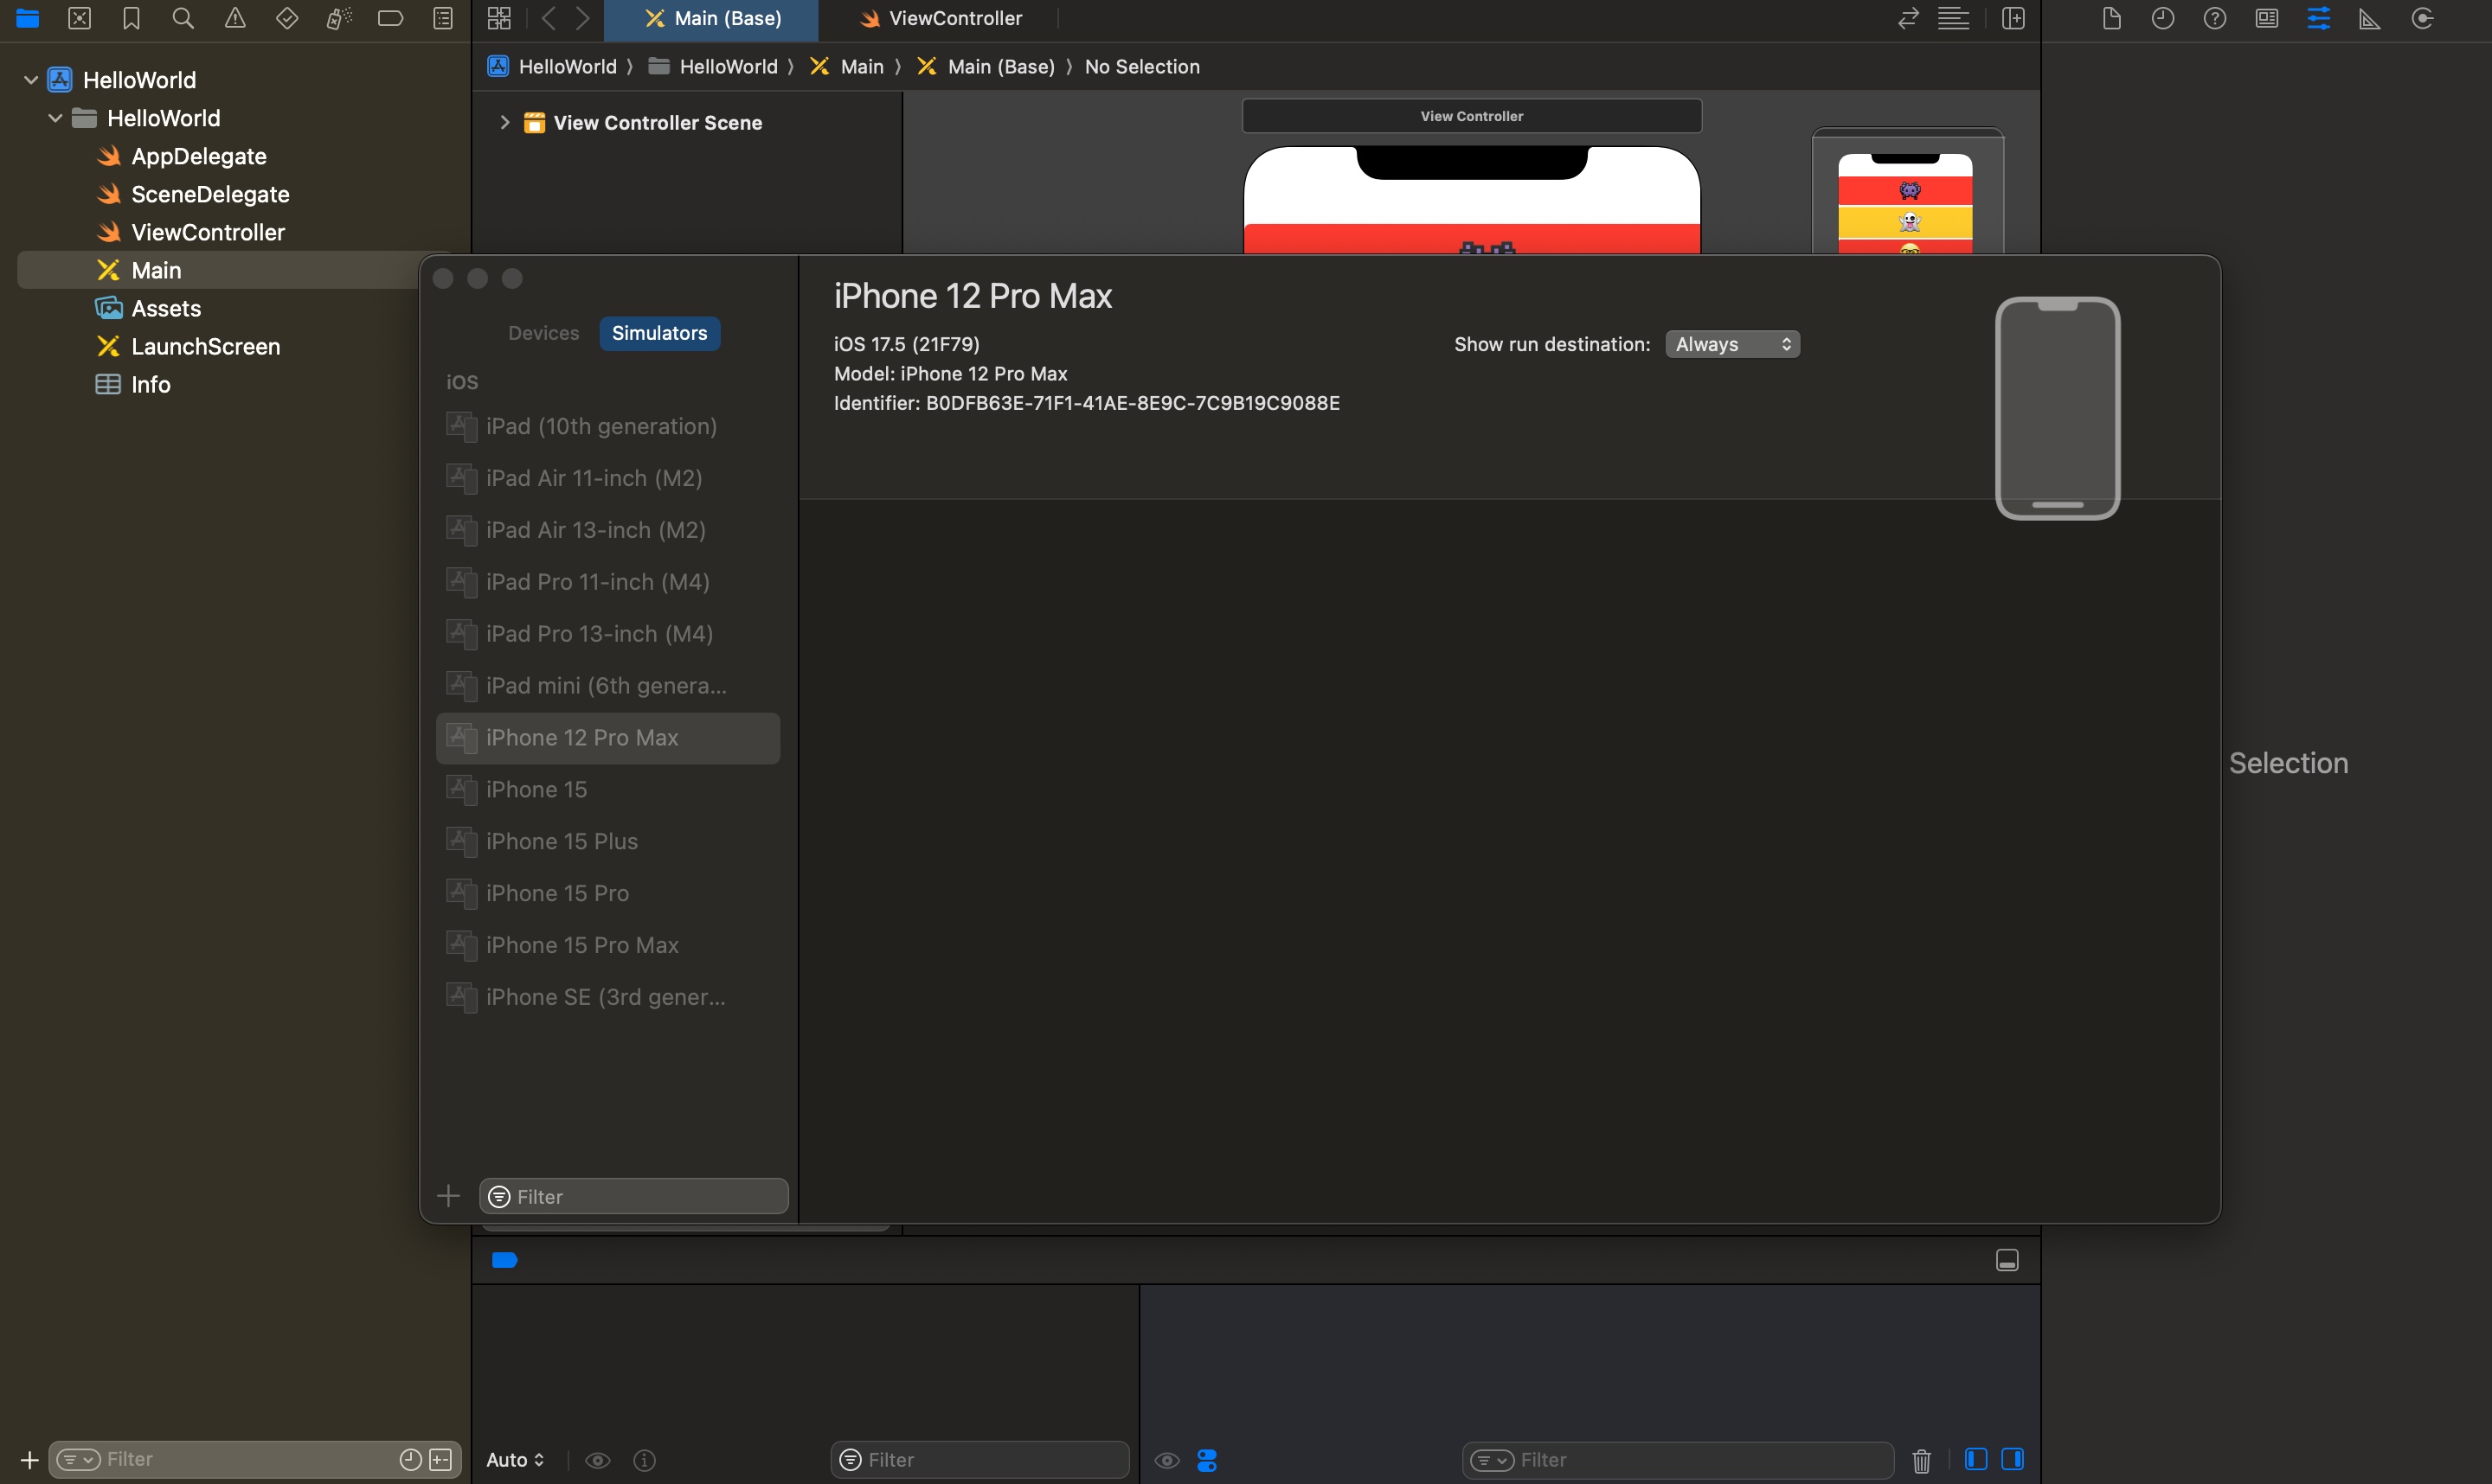Image resolution: width=2492 pixels, height=1484 pixels.
Task: Open the Issue navigator warning icon
Action: (235, 18)
